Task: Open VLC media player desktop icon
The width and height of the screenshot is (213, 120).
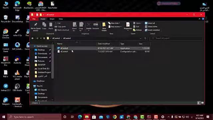Action: point(17,75)
